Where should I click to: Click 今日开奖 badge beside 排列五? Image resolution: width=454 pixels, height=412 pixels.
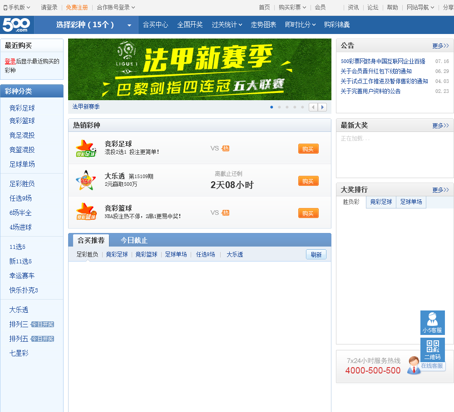[x=43, y=339]
